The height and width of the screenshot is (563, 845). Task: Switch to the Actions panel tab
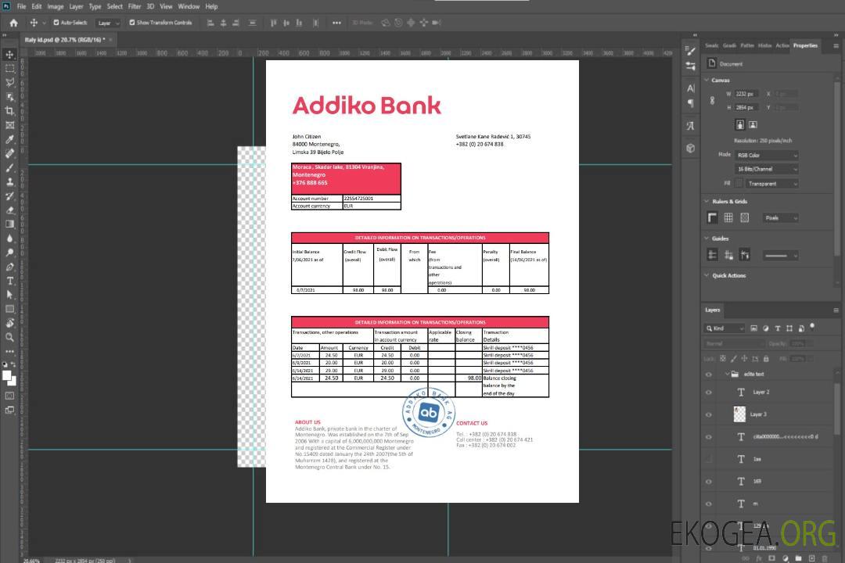782,46
